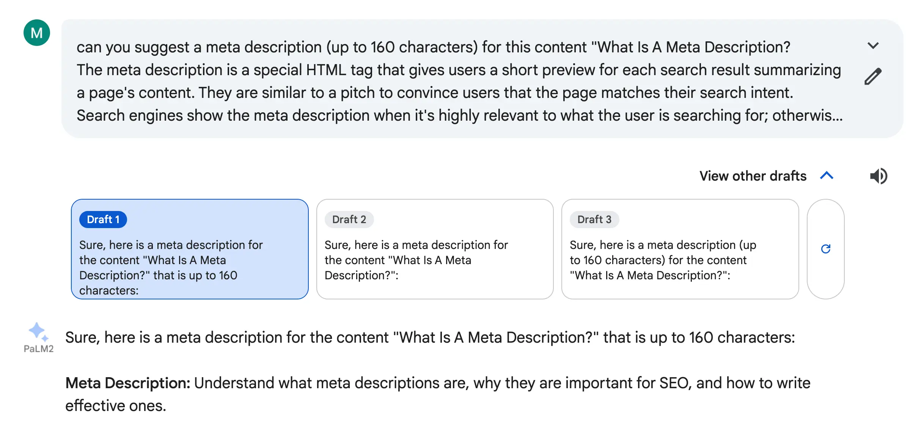Switch to the Draft 2 badge

point(349,219)
